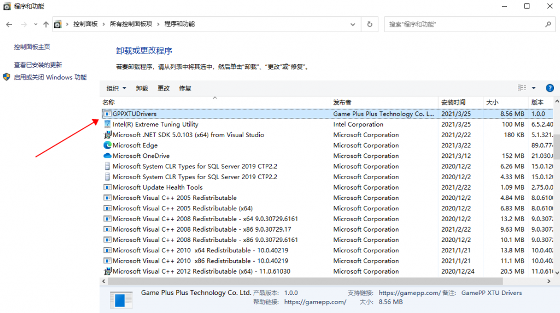Screen dimensions: 560x313
Task: Click the search magnifier icon
Action: pyautogui.click(x=548, y=24)
